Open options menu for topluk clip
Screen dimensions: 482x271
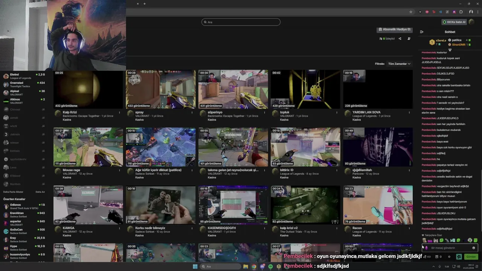click(337, 112)
